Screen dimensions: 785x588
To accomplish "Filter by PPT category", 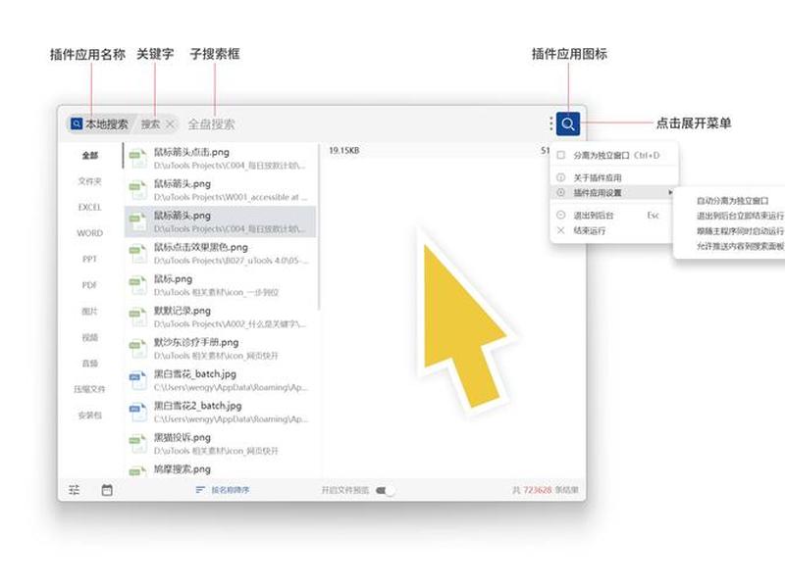I will pos(90,259).
